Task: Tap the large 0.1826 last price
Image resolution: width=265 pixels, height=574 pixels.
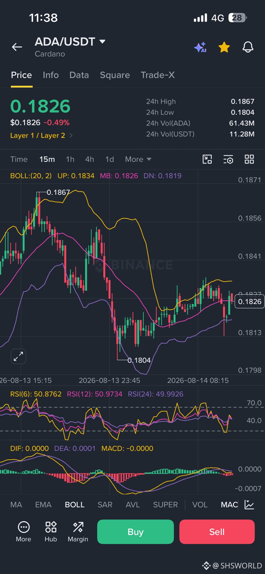Action: pyautogui.click(x=40, y=106)
